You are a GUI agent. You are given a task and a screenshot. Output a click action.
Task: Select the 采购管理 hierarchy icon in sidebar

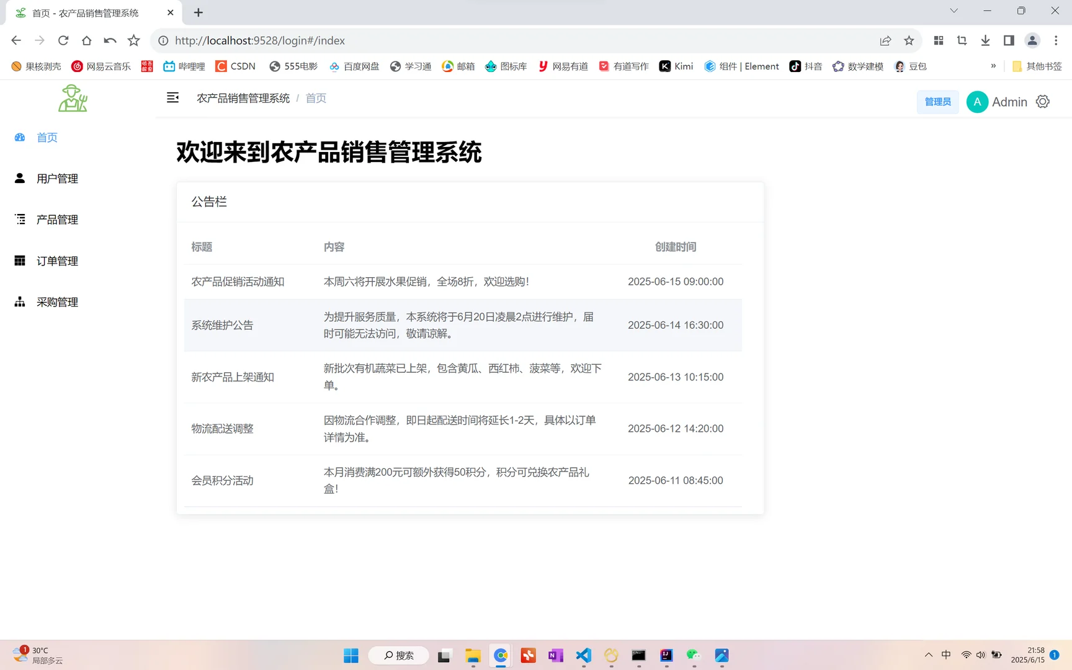(19, 302)
